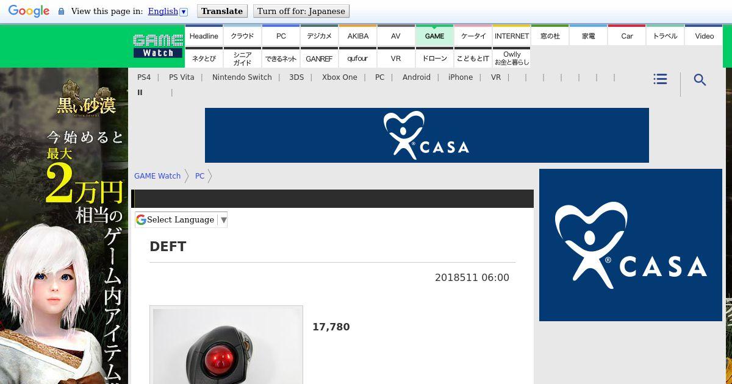732x384 pixels.
Task: Open the シニアガイド tab
Action: tap(242, 59)
